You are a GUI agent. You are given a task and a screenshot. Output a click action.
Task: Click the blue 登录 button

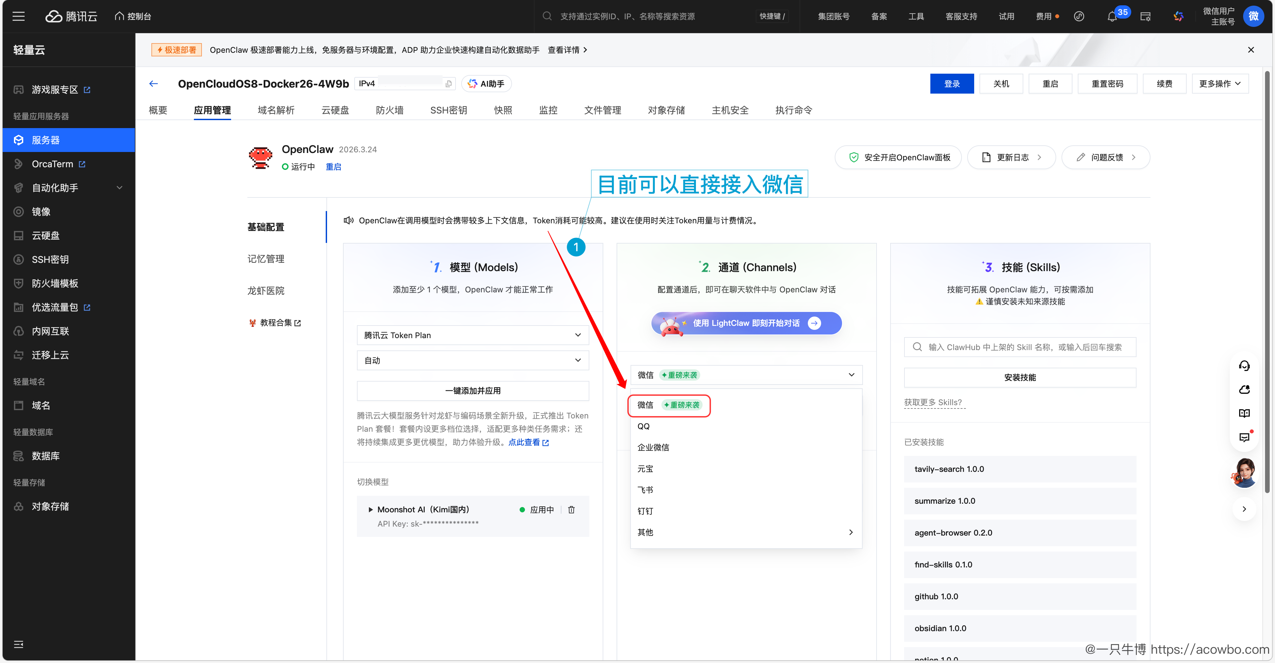click(x=952, y=84)
